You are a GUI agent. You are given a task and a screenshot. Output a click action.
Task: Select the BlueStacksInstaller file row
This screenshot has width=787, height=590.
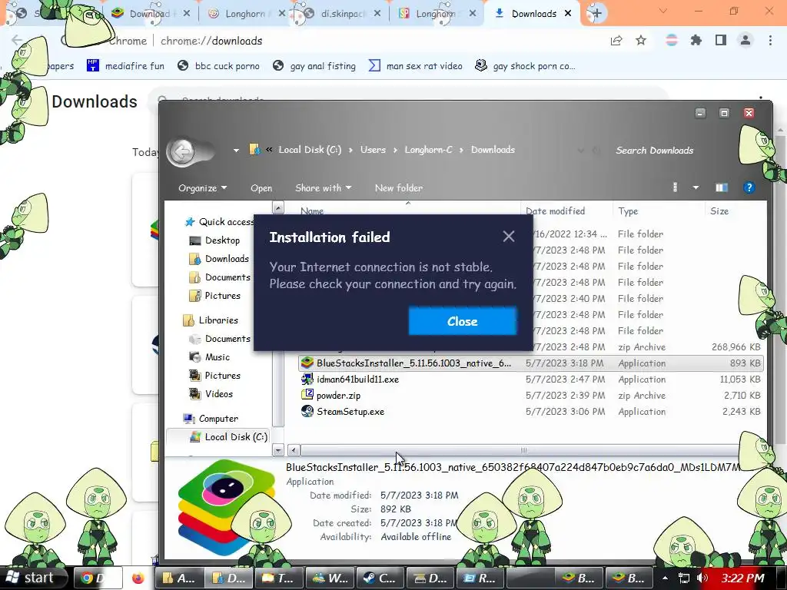531,363
